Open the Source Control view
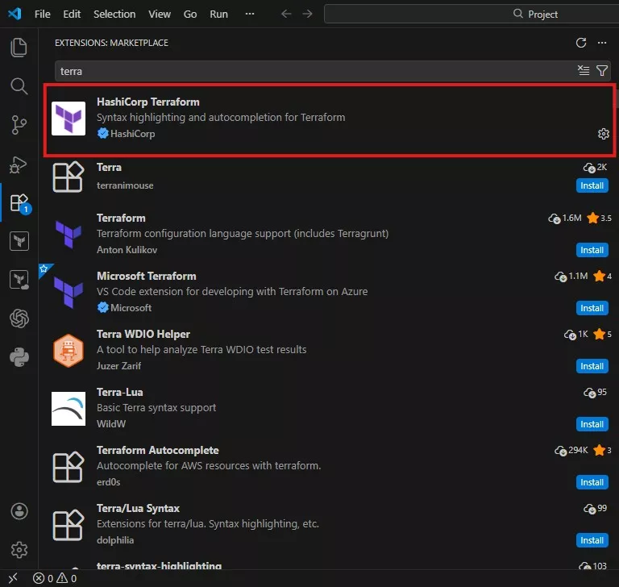Image resolution: width=619 pixels, height=587 pixels. 19,125
